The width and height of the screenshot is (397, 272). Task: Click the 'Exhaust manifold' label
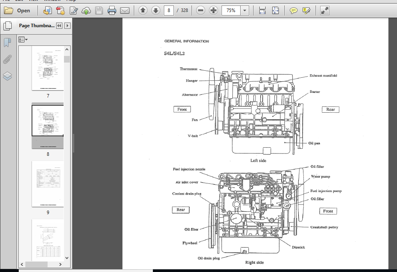pos(323,75)
